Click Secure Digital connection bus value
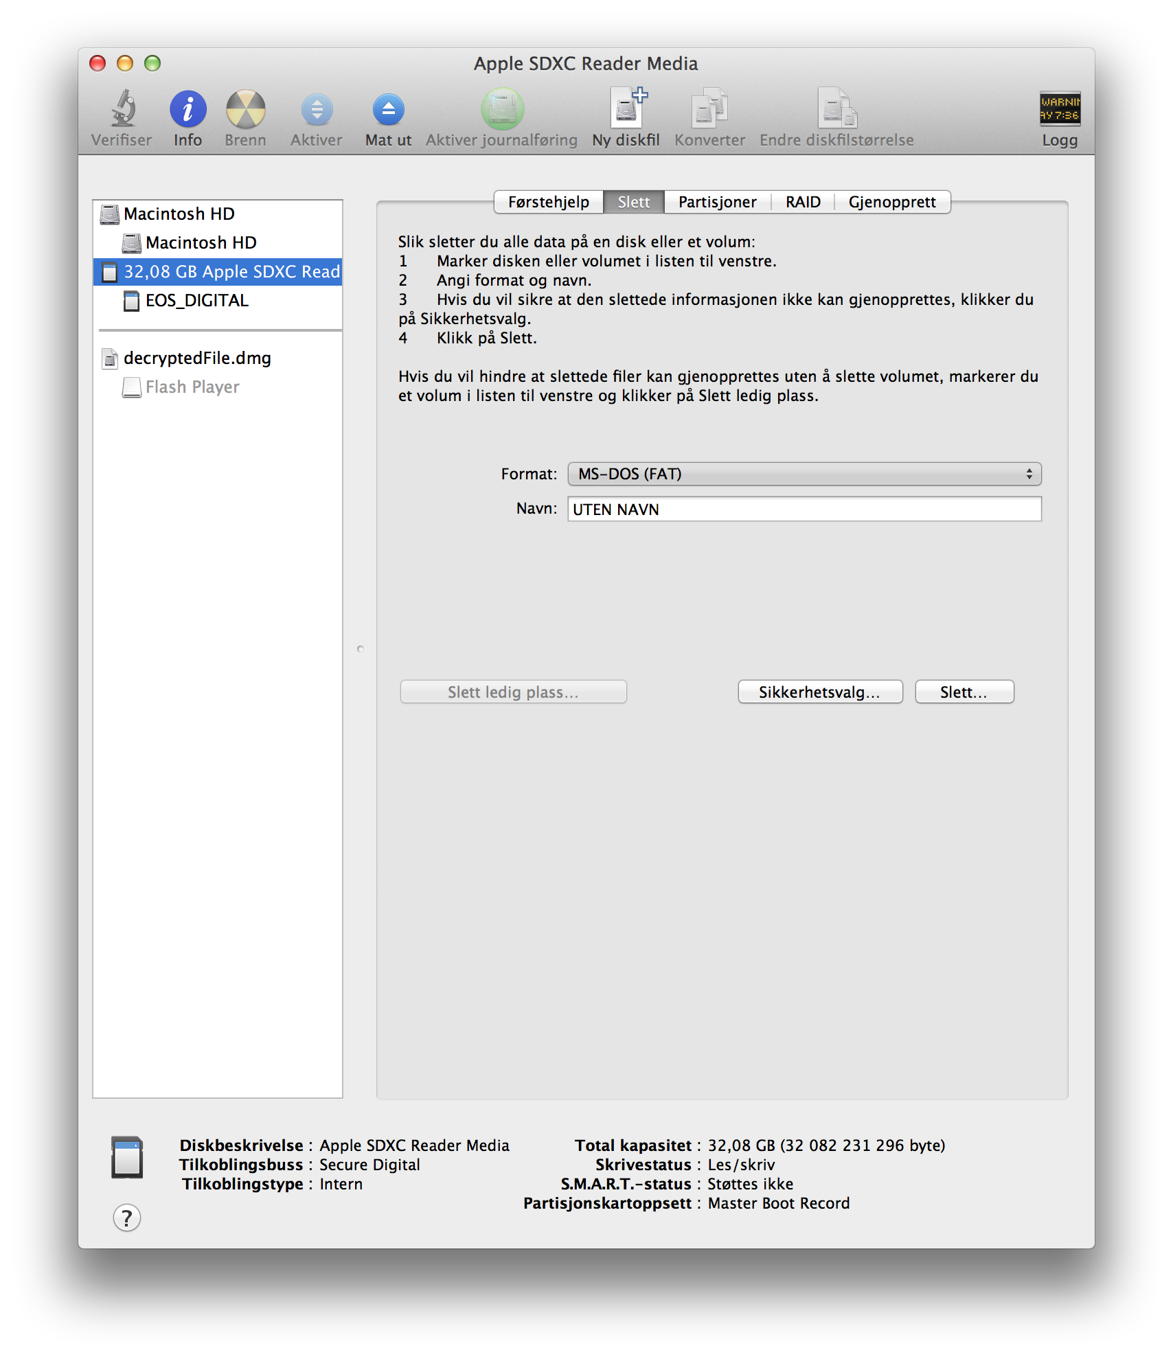Viewport: 1173px width, 1357px height. [369, 1165]
